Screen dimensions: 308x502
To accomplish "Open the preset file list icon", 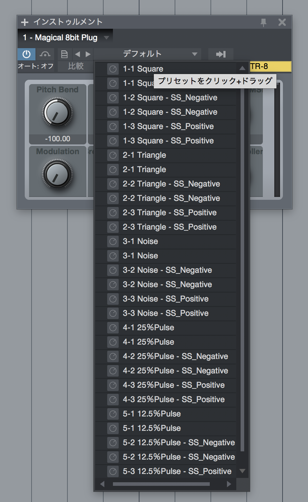I will coord(64,54).
